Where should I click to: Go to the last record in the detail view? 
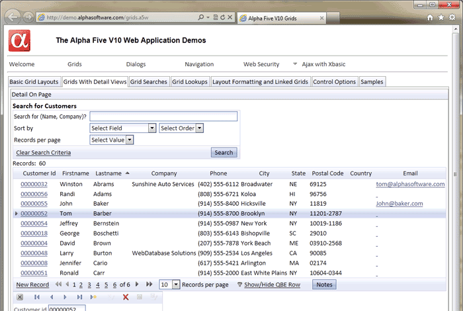click(79, 297)
